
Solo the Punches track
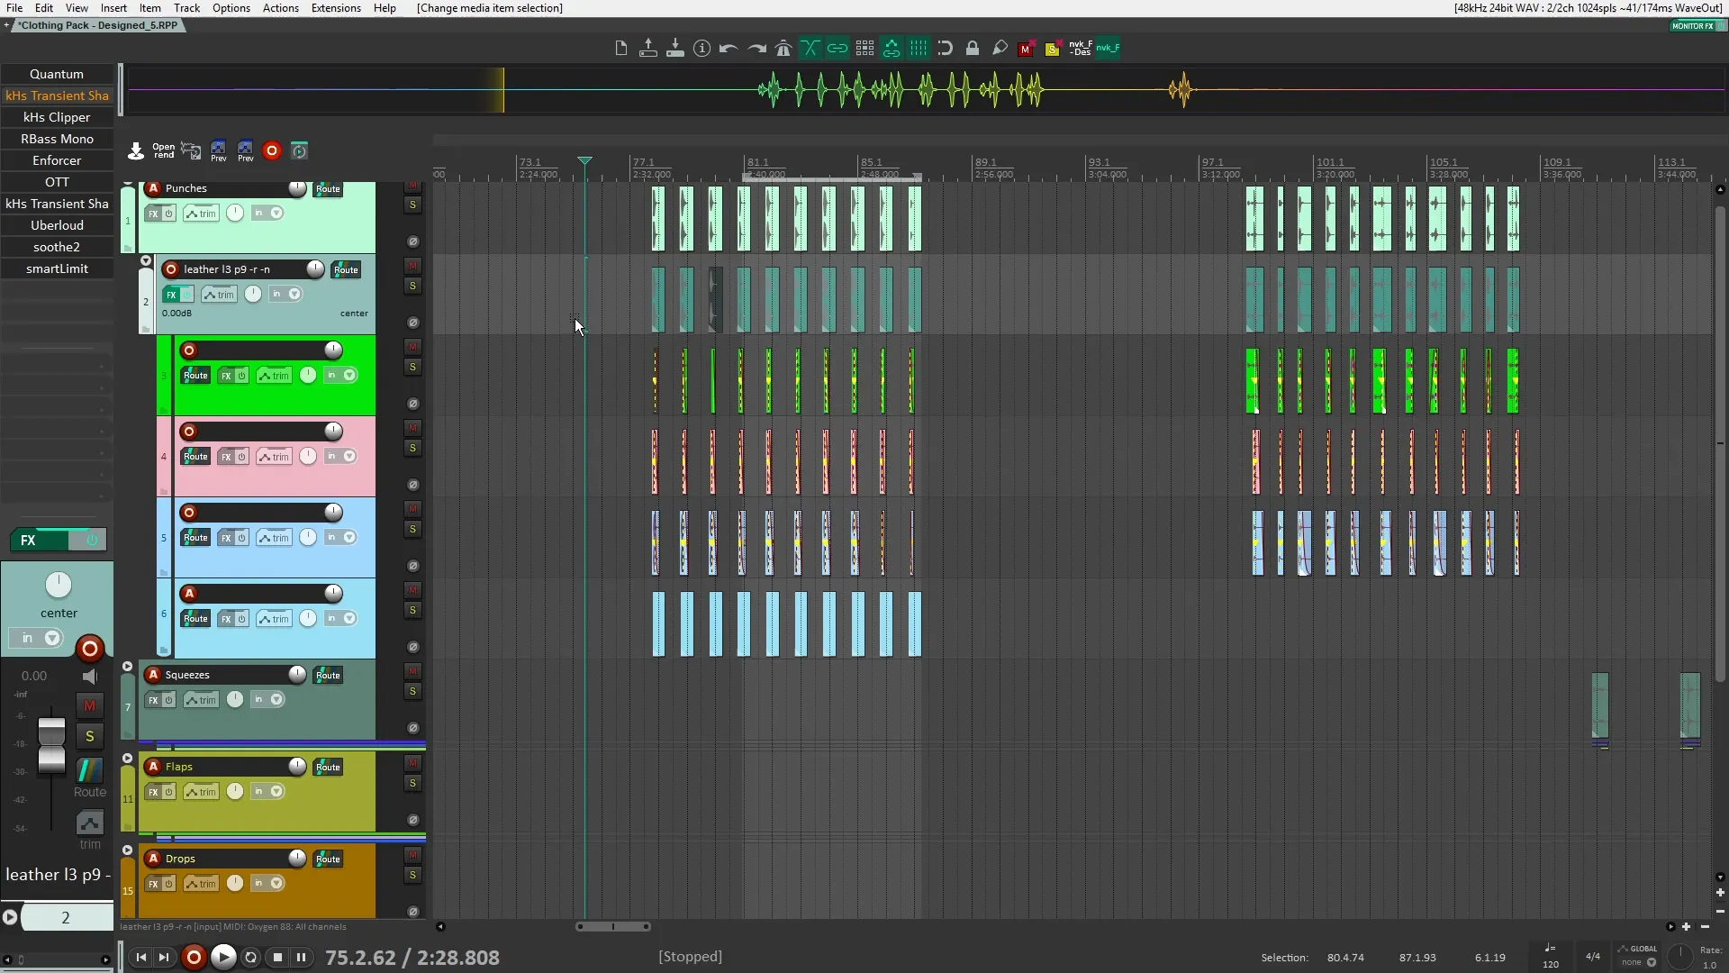[412, 205]
